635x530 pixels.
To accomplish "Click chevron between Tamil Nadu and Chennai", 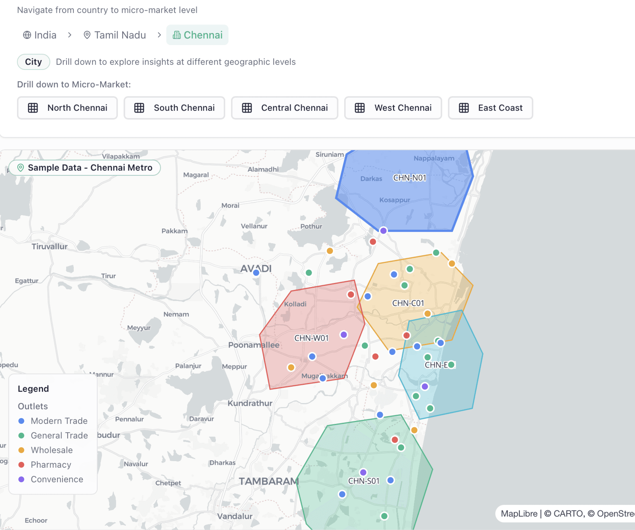I will 159,35.
